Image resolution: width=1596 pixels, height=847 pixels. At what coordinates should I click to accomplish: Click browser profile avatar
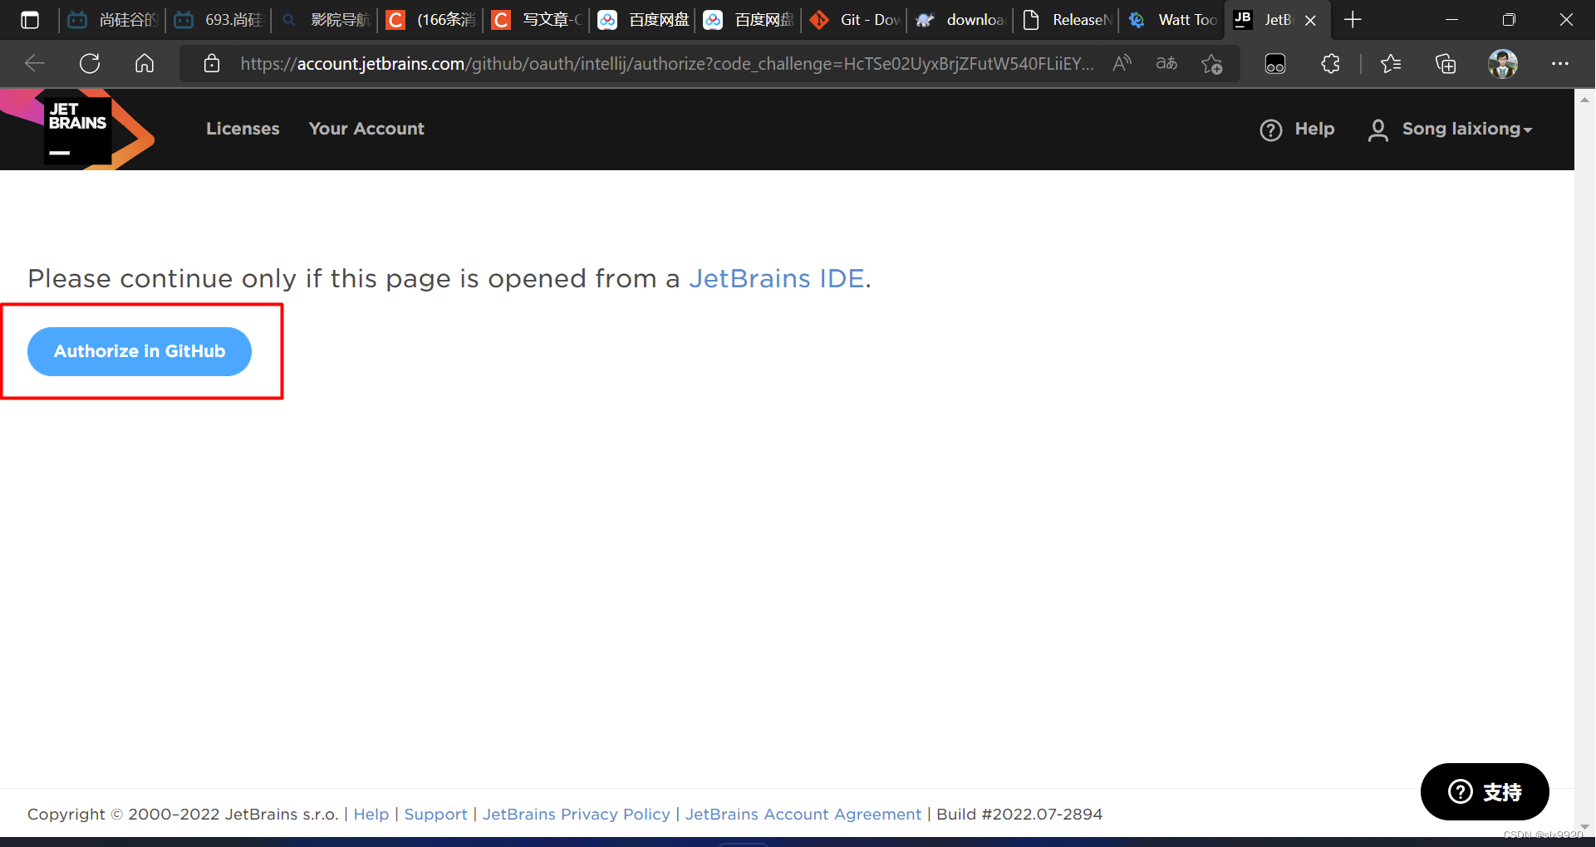tap(1503, 64)
